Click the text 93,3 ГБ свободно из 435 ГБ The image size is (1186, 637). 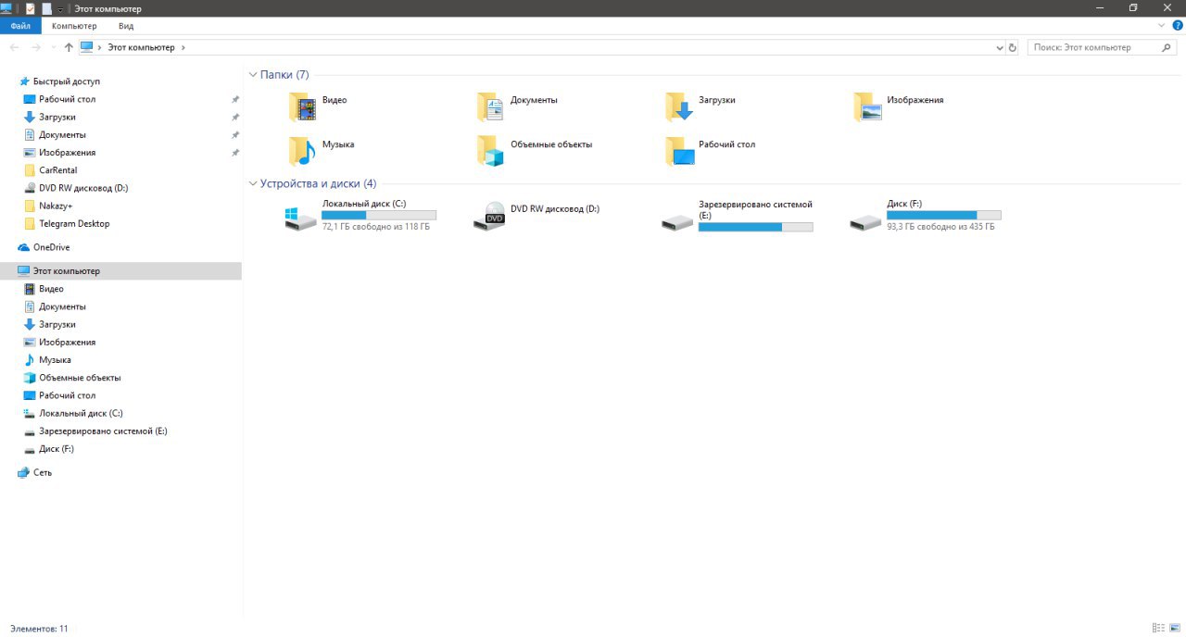pyautogui.click(x=940, y=227)
